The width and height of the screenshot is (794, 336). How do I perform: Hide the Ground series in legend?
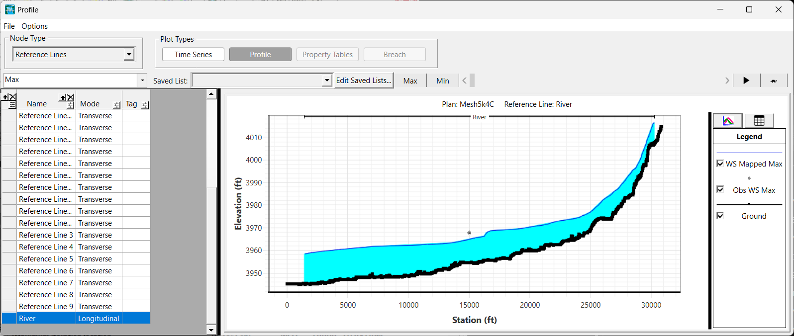[720, 215]
